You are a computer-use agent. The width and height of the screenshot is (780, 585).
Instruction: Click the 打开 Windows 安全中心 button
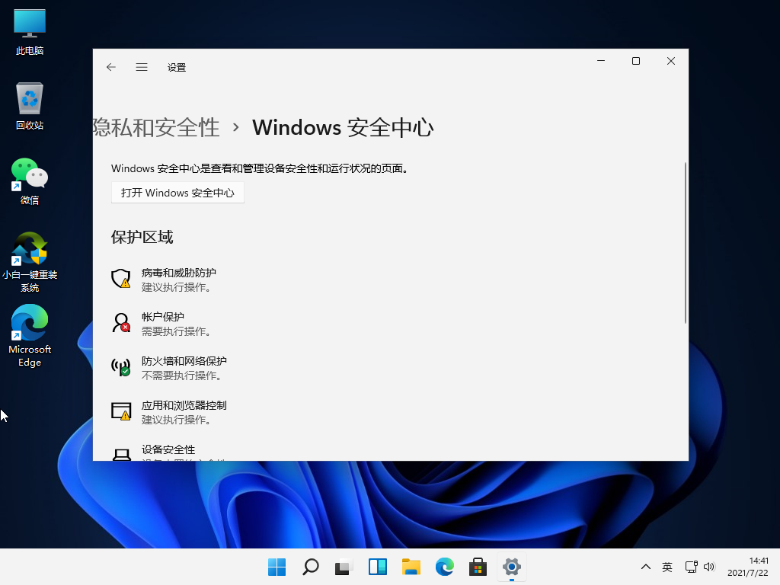[177, 192]
